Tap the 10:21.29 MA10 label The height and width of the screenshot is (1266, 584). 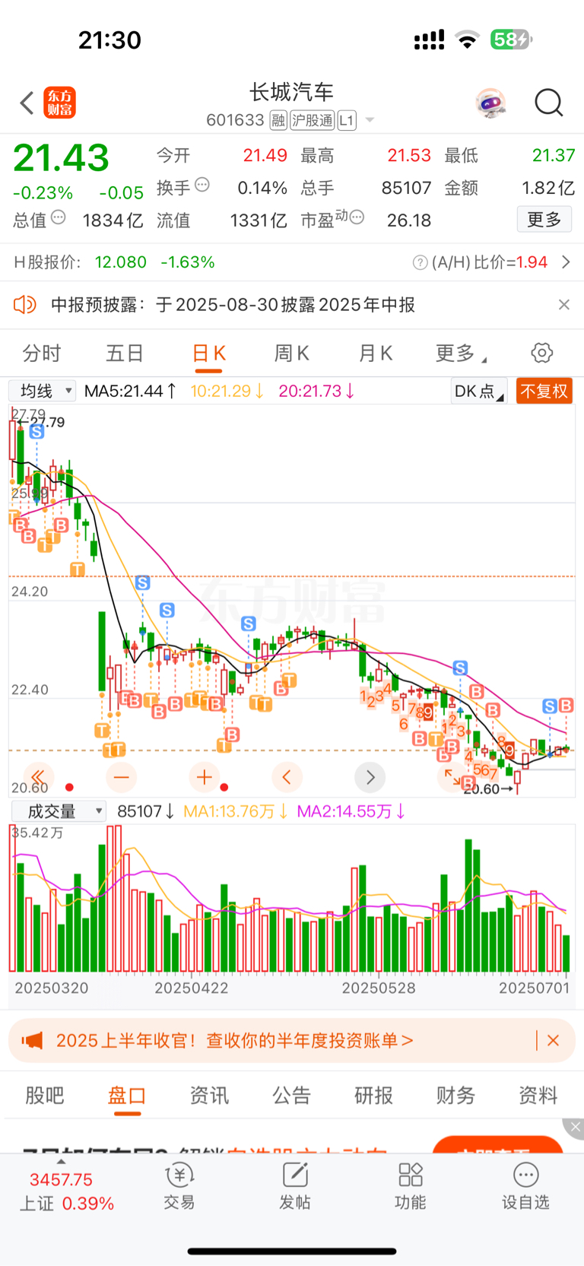[x=227, y=391]
